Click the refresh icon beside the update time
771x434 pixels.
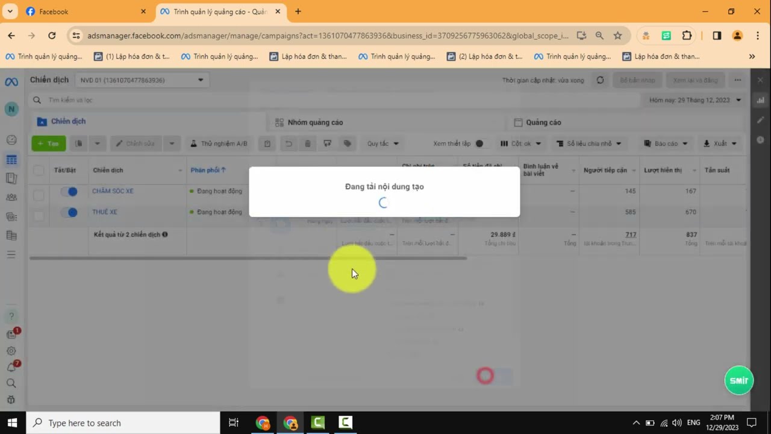point(600,80)
